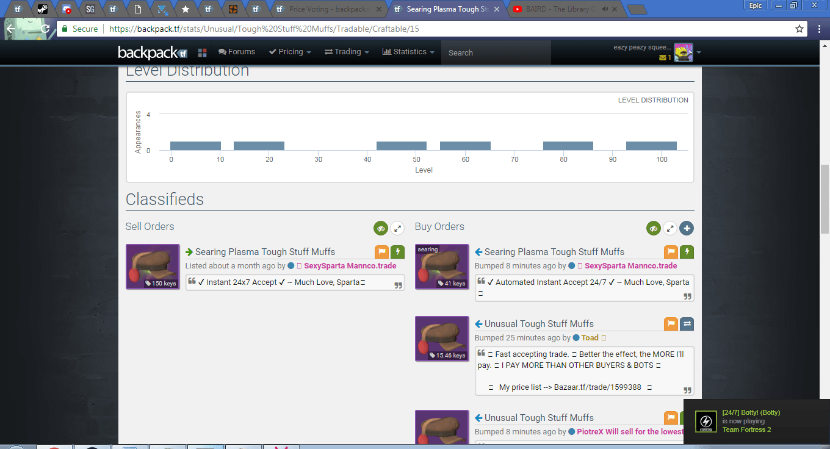Report the SexySparta sell listing via flag
830x449 pixels.
click(381, 252)
